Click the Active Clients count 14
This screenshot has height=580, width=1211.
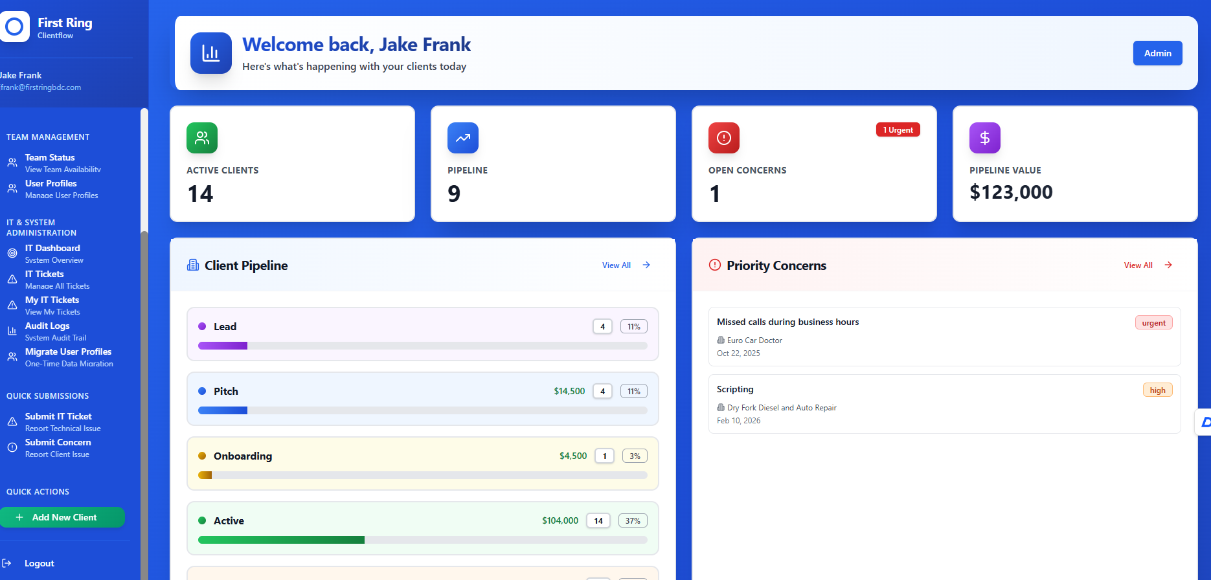tap(200, 194)
